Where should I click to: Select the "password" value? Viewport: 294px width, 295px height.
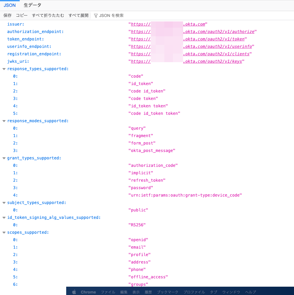point(141,188)
